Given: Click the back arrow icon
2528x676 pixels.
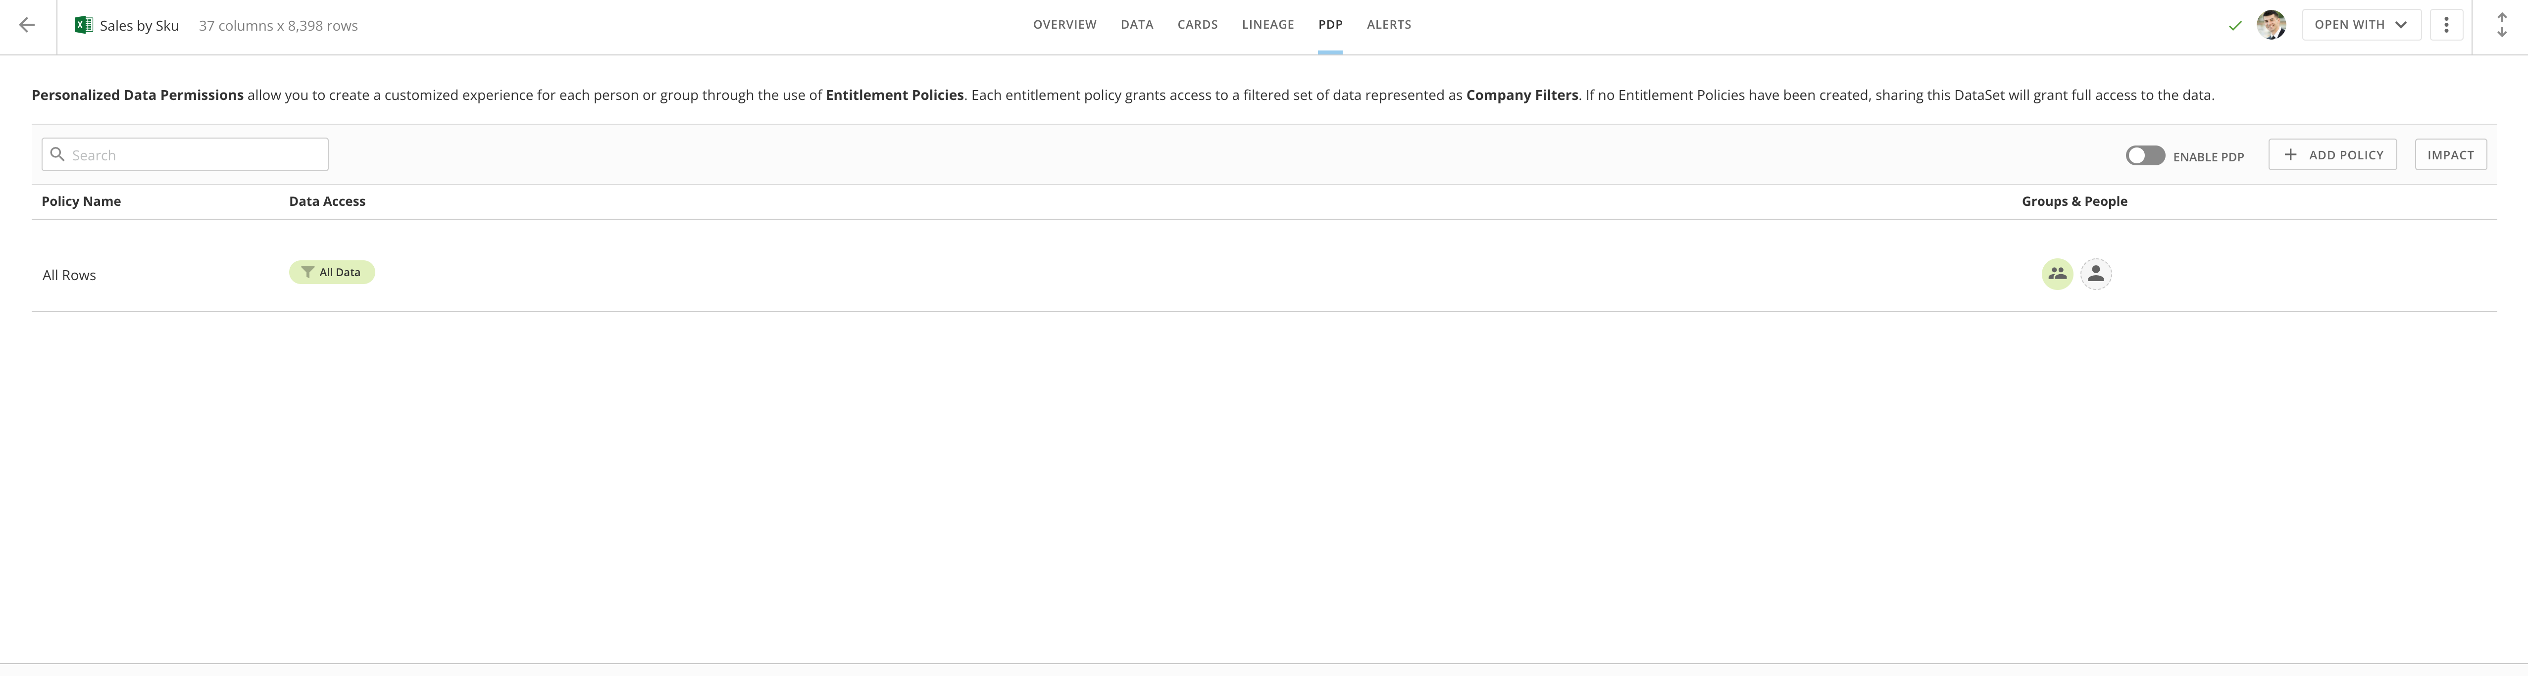Looking at the screenshot, I should (28, 26).
